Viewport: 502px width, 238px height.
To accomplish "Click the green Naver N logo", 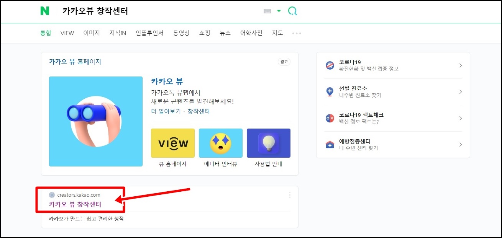I will (45, 11).
